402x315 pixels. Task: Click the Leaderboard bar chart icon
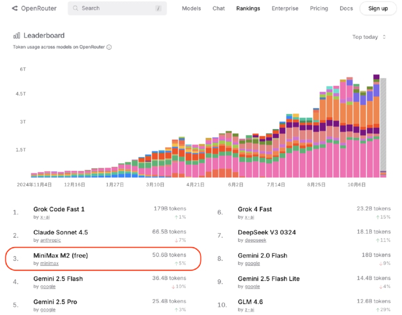(17, 36)
